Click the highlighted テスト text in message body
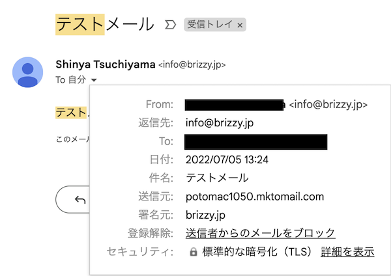 (71, 113)
